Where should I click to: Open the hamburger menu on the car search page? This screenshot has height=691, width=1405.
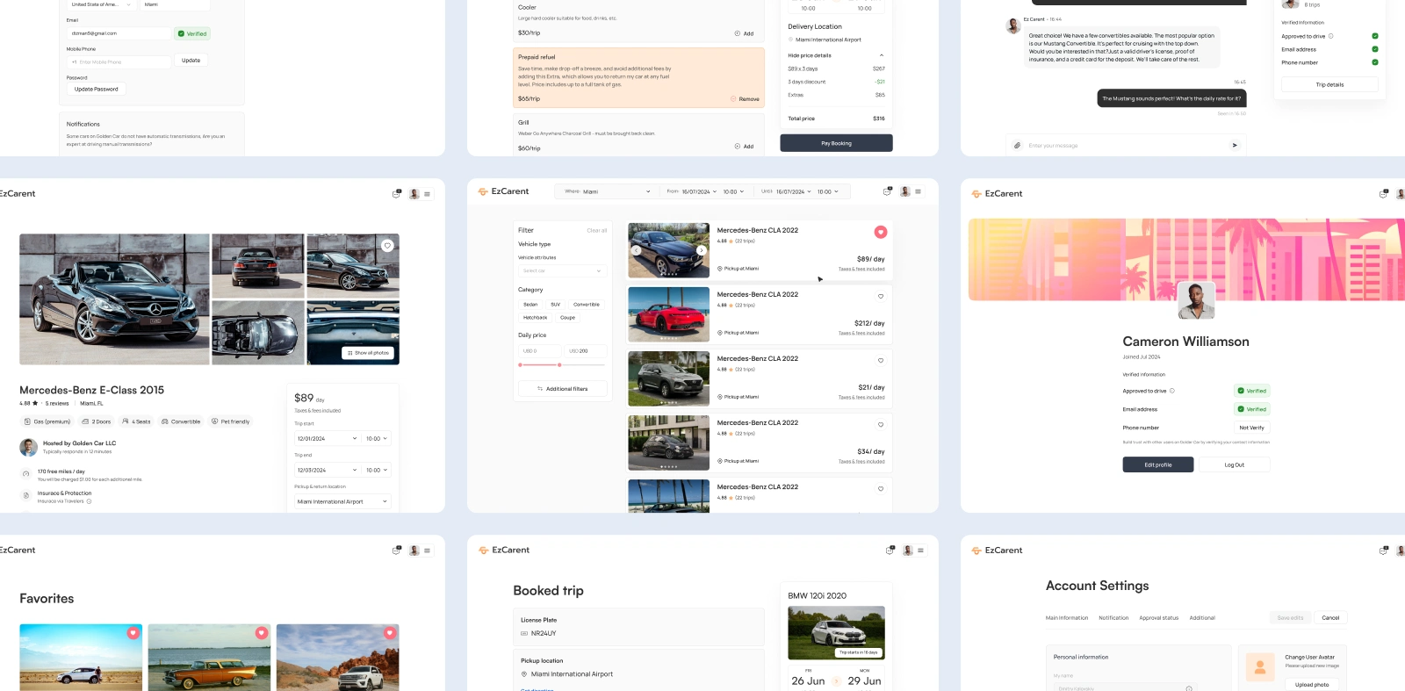(919, 191)
